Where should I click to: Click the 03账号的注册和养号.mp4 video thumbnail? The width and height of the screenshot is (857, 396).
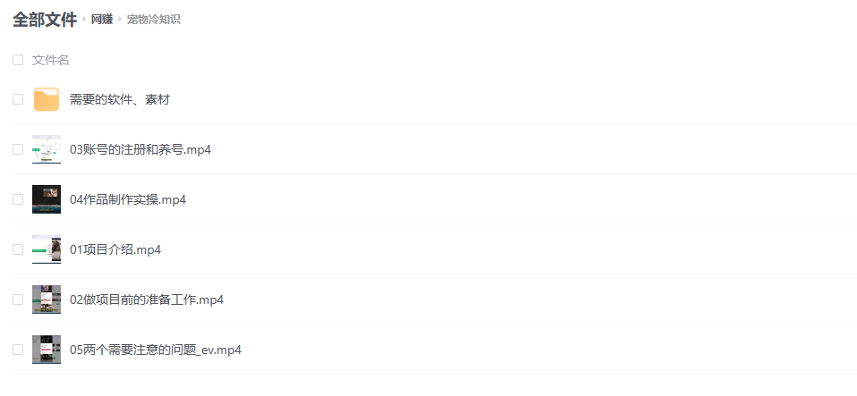click(47, 149)
